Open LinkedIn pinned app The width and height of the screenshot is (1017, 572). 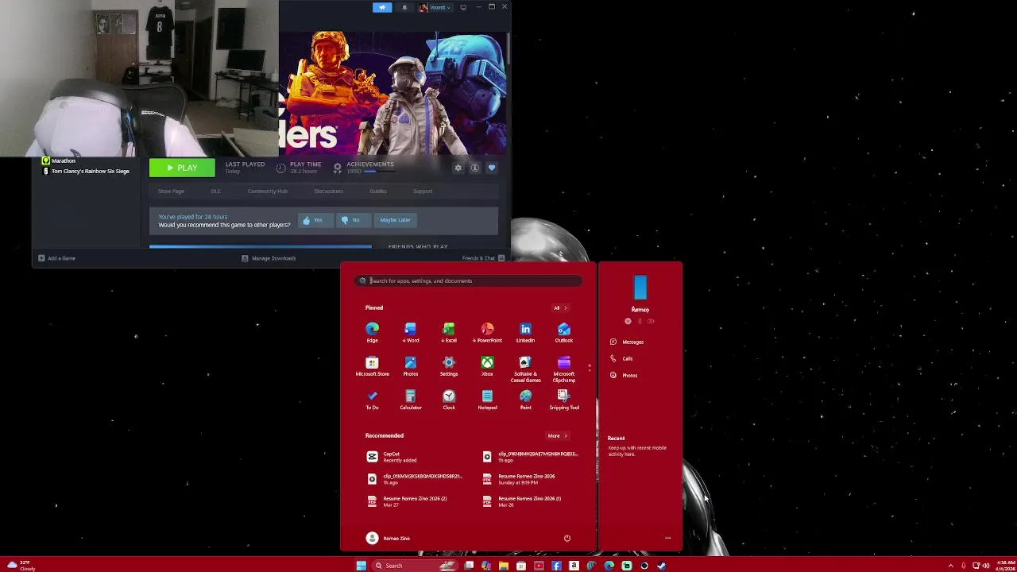click(x=525, y=332)
